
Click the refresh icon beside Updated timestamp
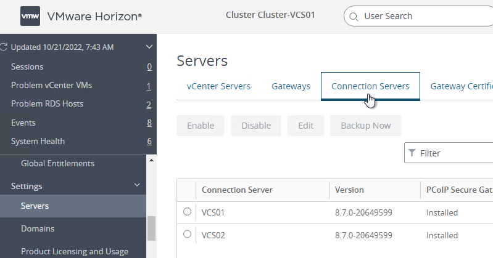click(4, 47)
